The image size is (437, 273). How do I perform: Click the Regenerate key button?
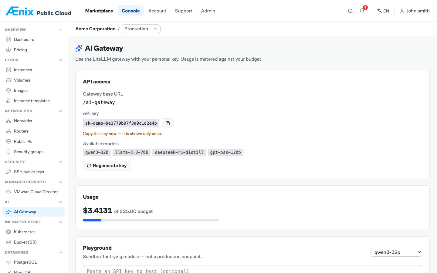pyautogui.click(x=107, y=166)
